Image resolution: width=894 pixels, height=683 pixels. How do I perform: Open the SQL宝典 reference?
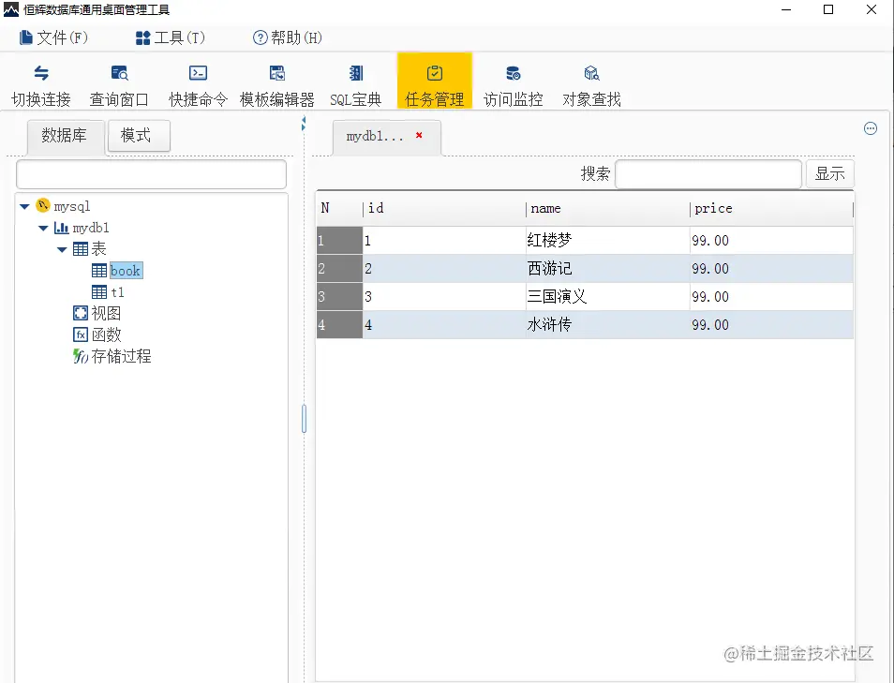[x=356, y=85]
